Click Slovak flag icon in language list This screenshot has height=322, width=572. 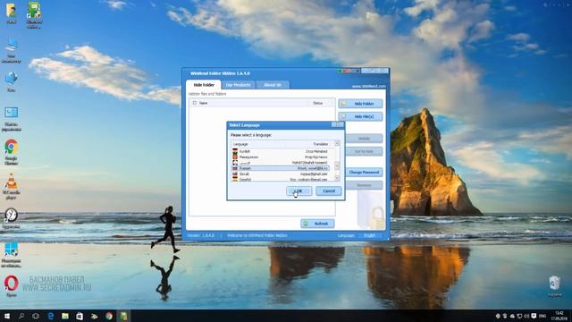(235, 174)
